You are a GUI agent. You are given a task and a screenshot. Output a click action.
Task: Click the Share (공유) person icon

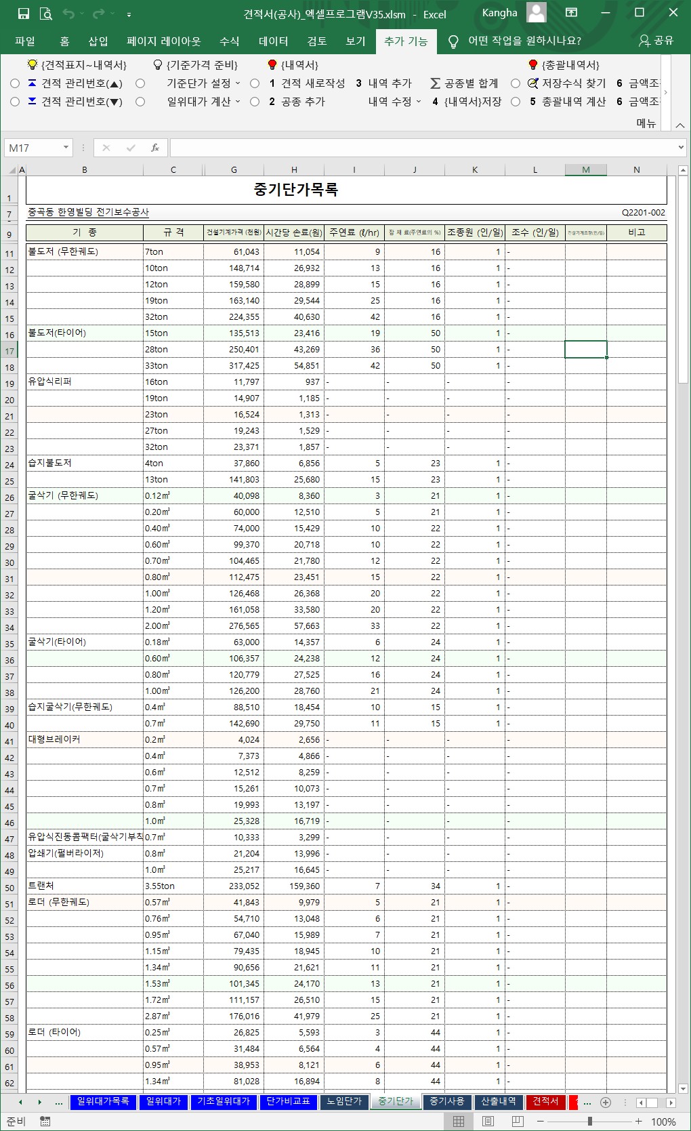click(x=644, y=41)
